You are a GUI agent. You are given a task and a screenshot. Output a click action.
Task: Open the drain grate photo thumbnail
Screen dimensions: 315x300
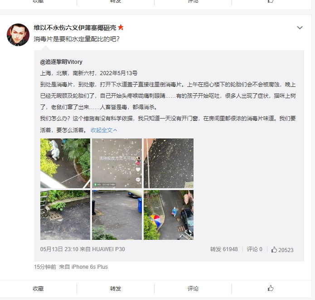coord(65,215)
